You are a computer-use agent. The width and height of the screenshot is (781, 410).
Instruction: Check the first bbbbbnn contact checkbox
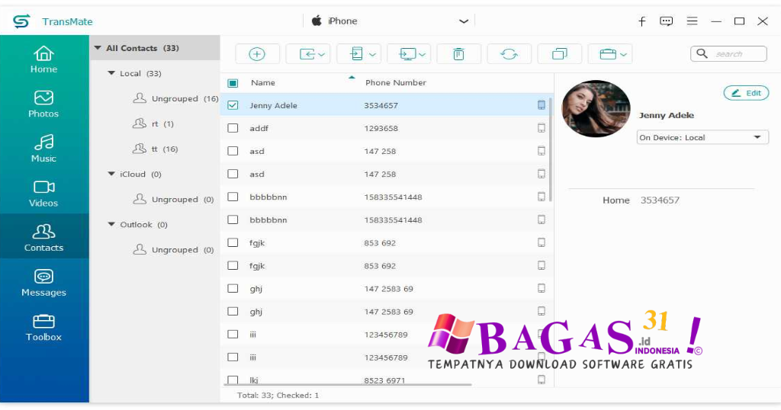[233, 197]
